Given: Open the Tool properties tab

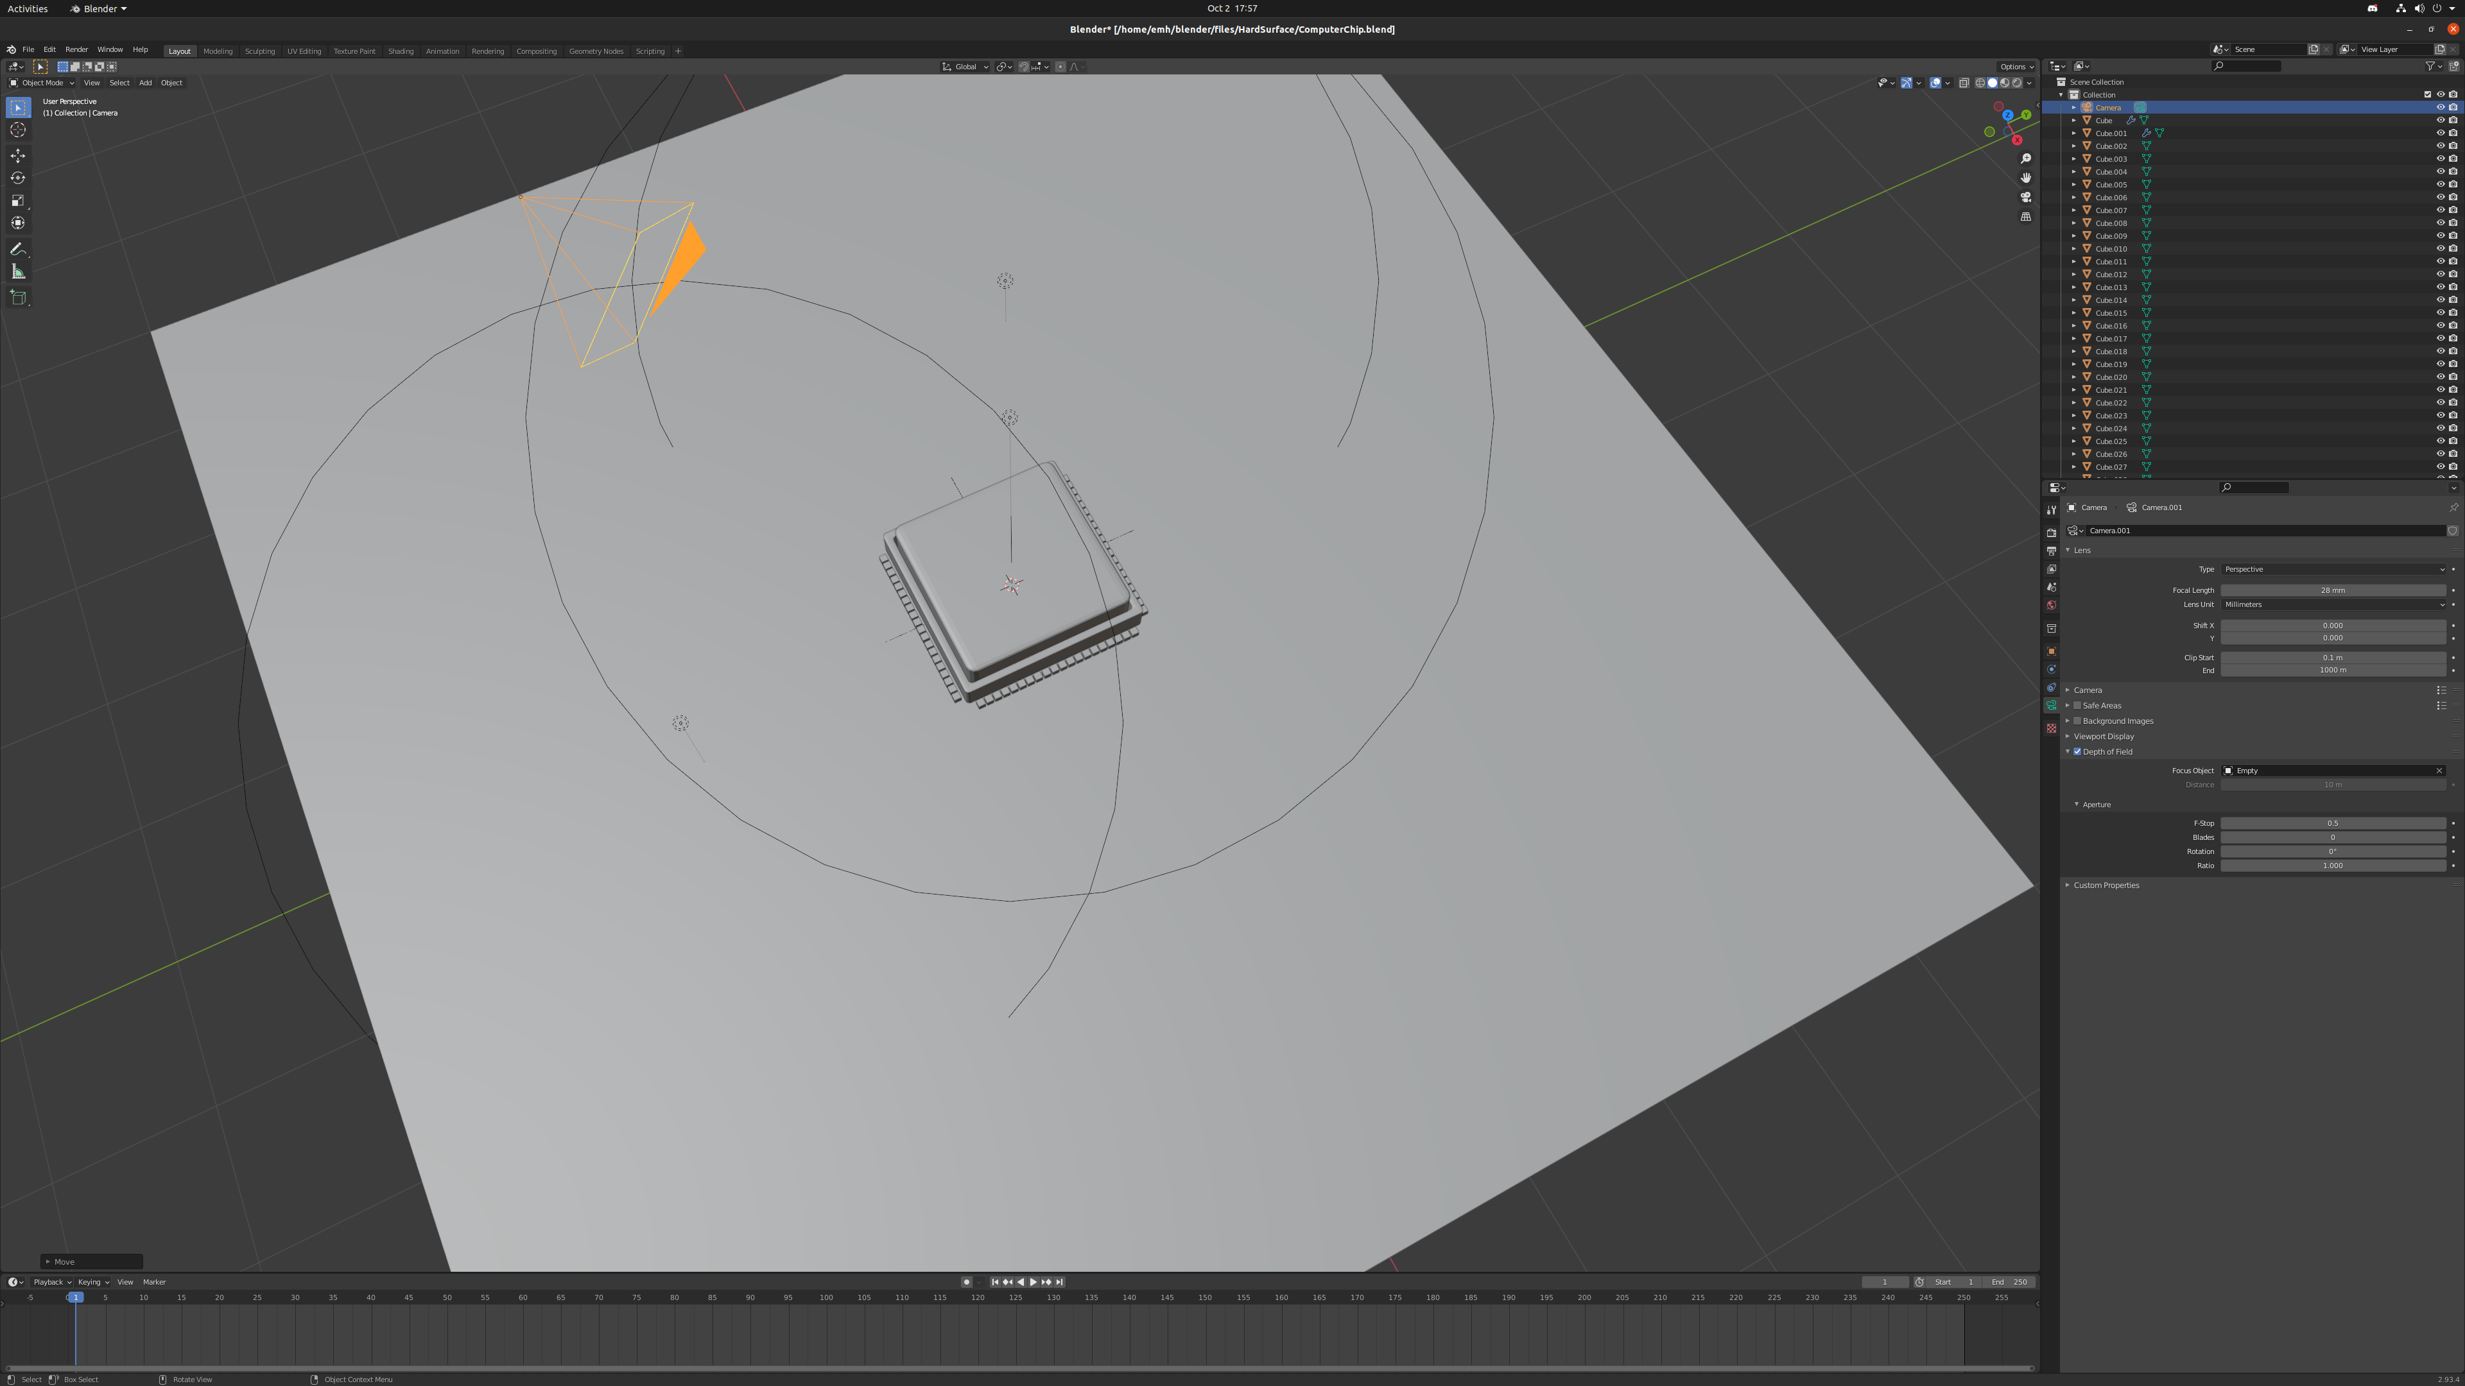Looking at the screenshot, I should 2051,510.
